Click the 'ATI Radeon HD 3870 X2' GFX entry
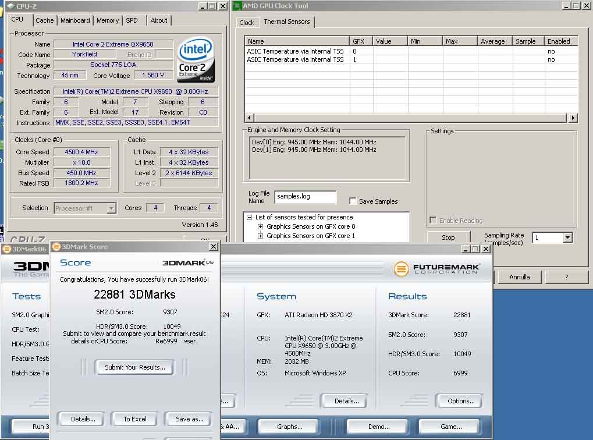593x440 pixels. point(318,315)
